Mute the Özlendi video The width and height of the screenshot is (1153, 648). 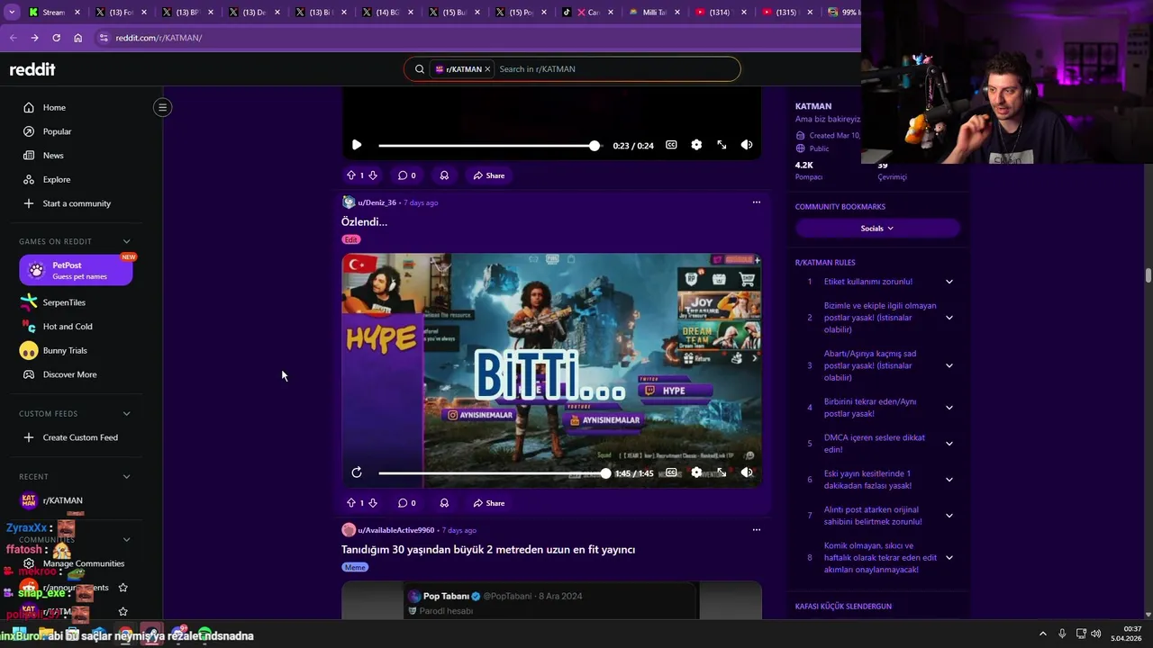tap(747, 472)
